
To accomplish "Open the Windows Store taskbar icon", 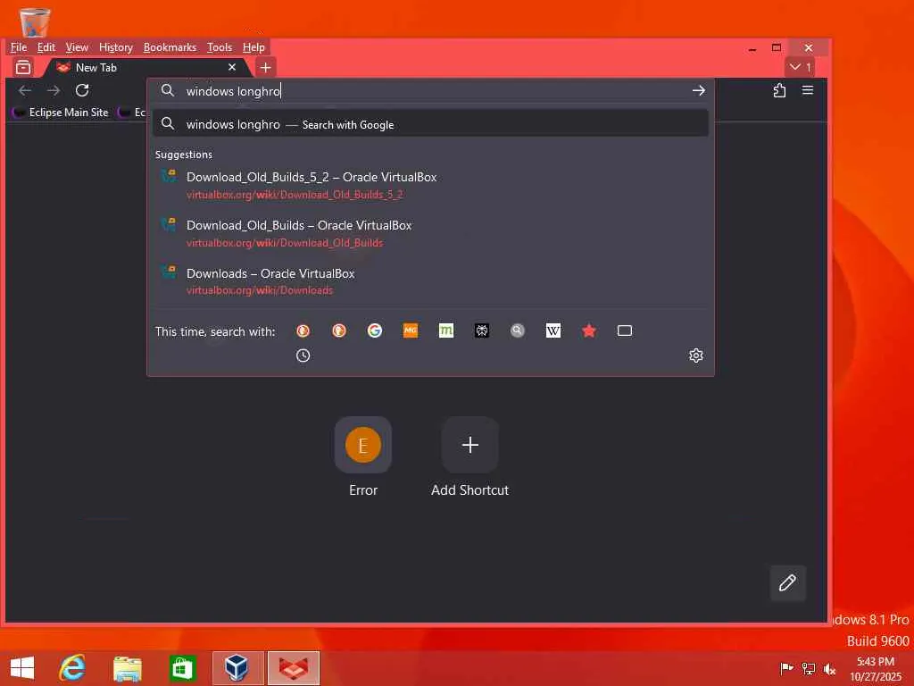I will point(182,668).
